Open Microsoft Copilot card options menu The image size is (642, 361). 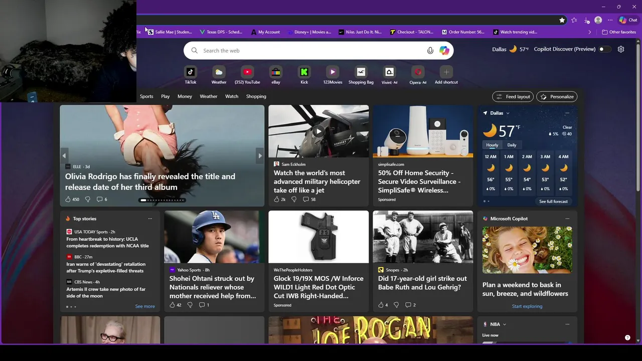(x=567, y=219)
